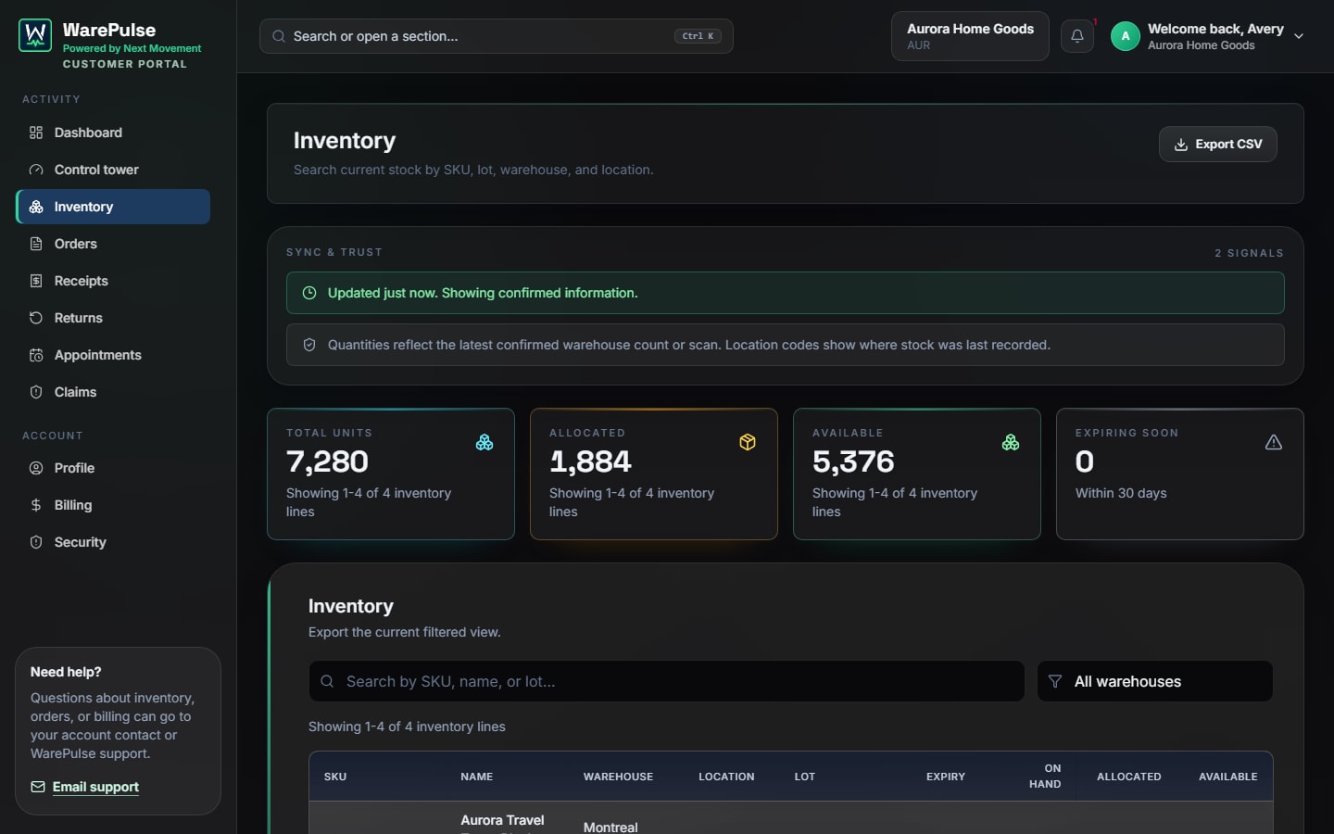Click the magnifier icon in SKU search field

[x=327, y=681]
